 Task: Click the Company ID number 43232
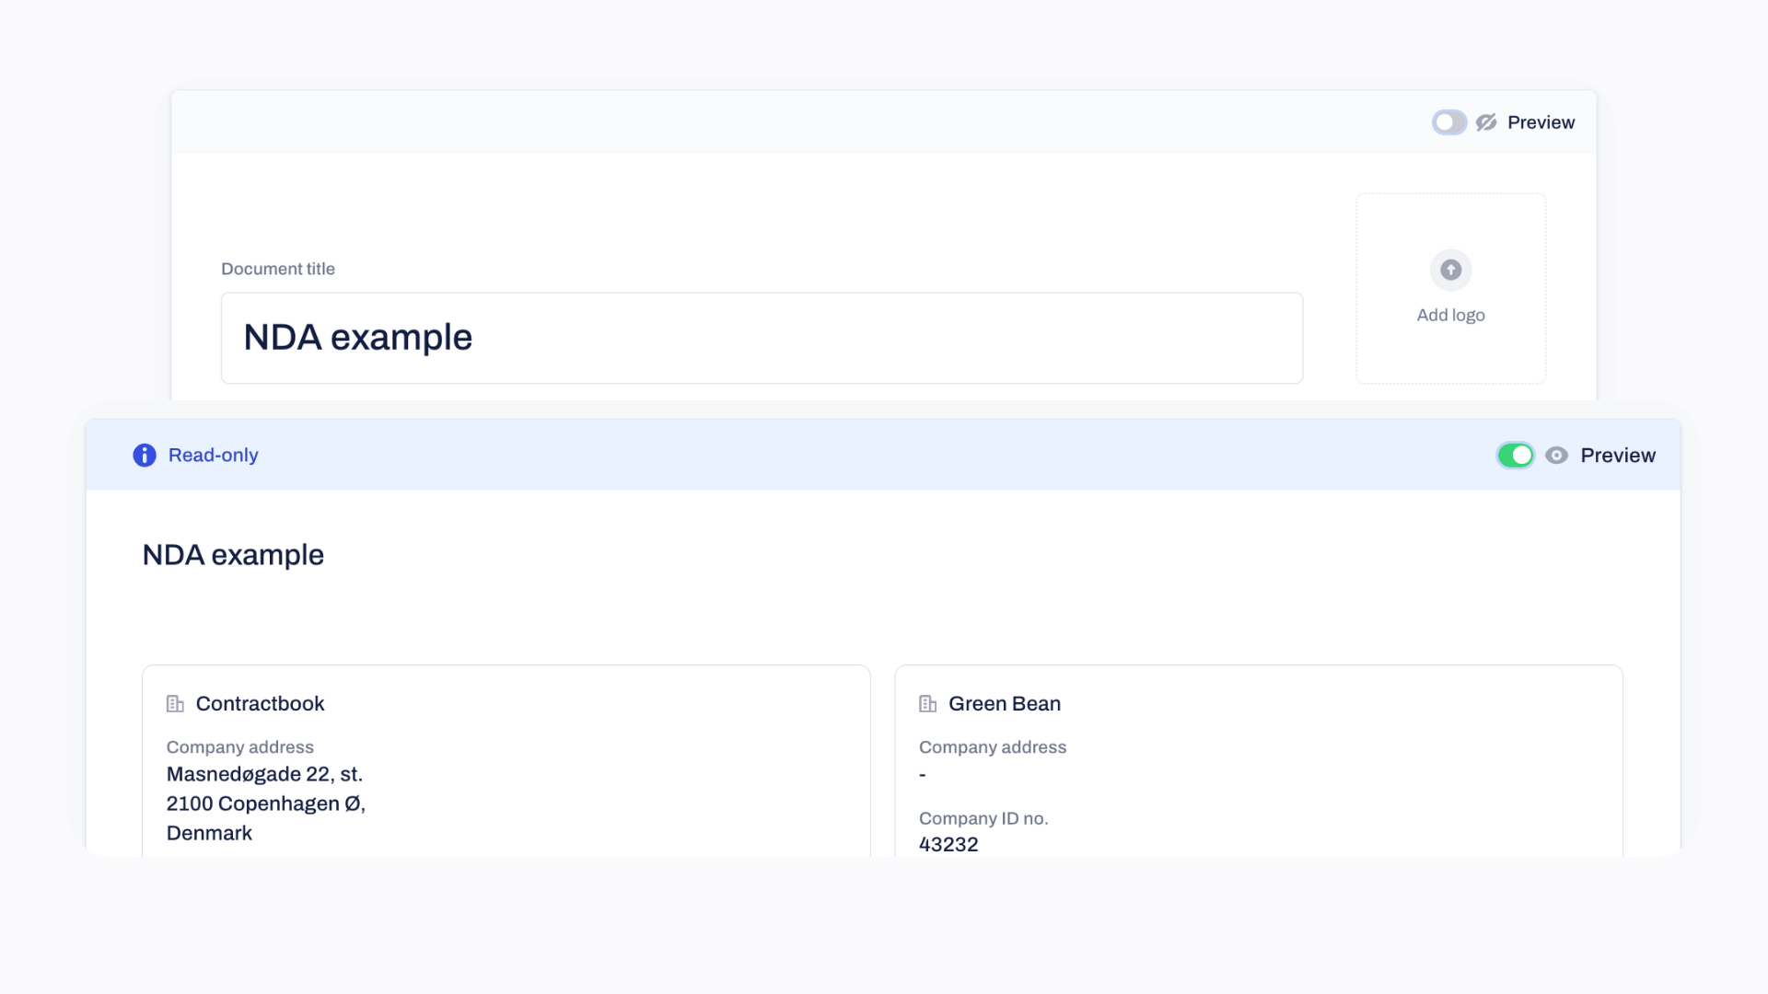tap(948, 844)
